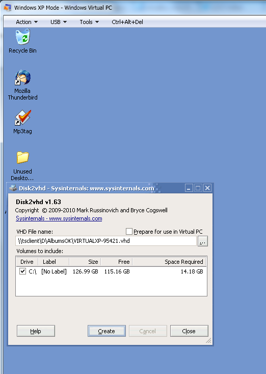The width and height of the screenshot is (266, 374).
Task: Click the 115.16 GB free value
Action: pyautogui.click(x=117, y=271)
